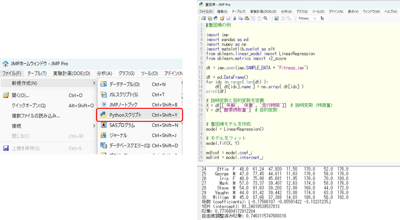Open 表示(V) menu in script window
Image resolution: width=400 pixels, height=220 pixels.
[353, 12]
